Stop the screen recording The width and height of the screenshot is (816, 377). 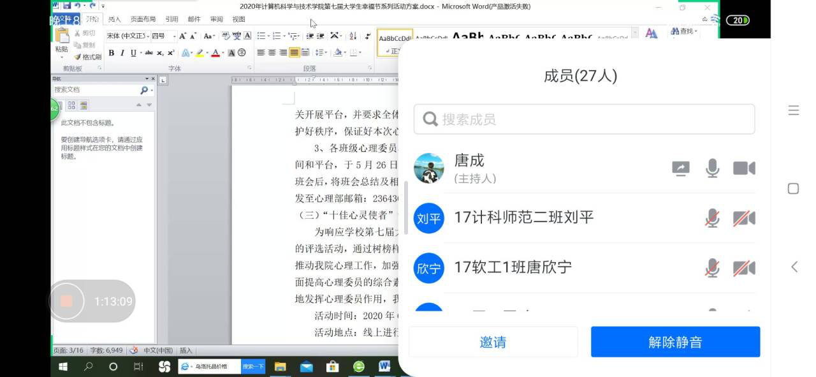pyautogui.click(x=66, y=301)
